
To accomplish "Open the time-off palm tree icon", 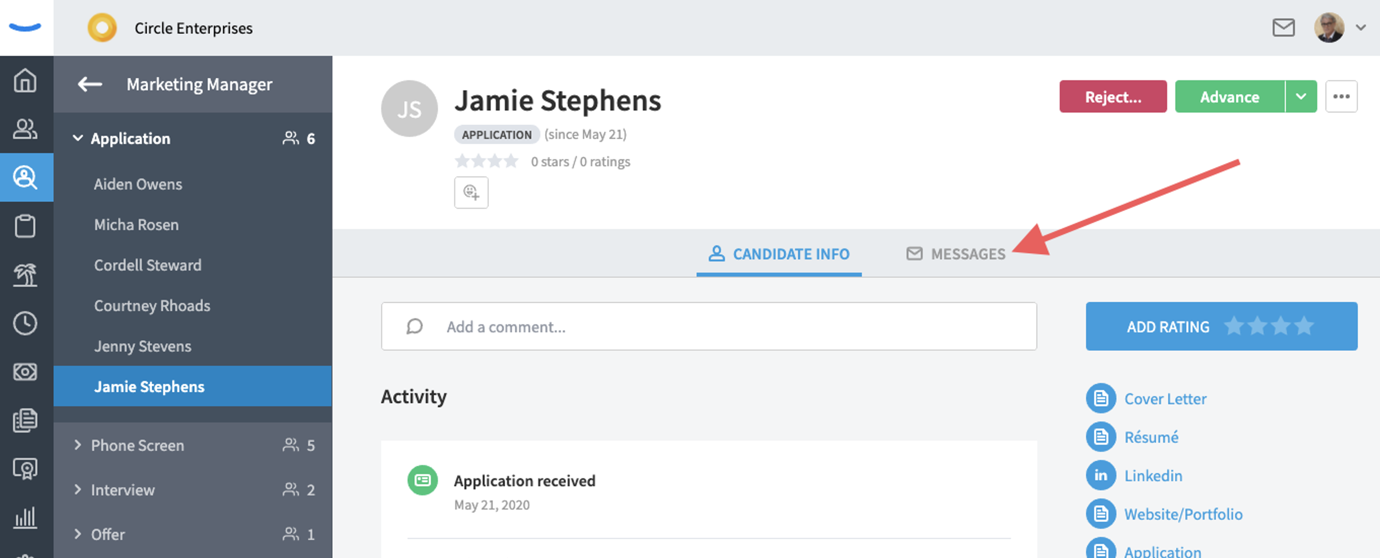I will [25, 275].
